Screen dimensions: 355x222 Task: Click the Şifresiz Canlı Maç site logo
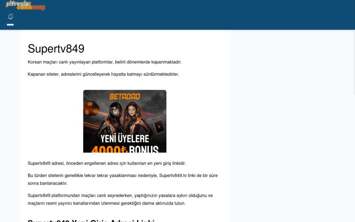point(25,5)
